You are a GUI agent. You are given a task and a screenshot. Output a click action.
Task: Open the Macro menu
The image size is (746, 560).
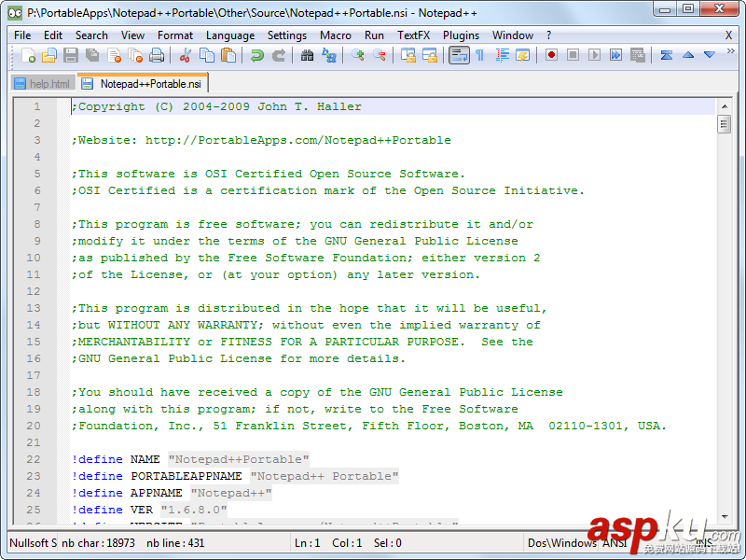[336, 35]
